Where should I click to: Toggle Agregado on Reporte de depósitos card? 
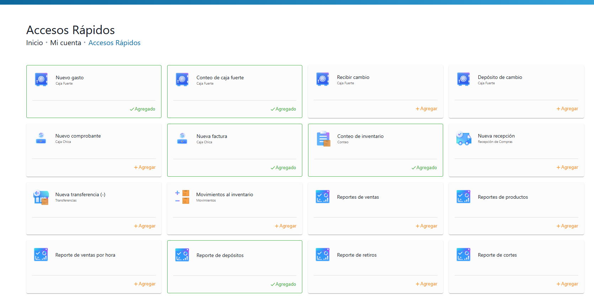click(283, 284)
